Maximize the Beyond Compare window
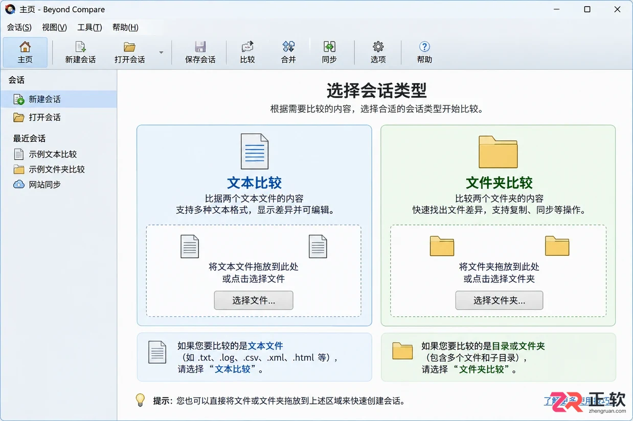This screenshot has height=421, width=633. tap(587, 9)
